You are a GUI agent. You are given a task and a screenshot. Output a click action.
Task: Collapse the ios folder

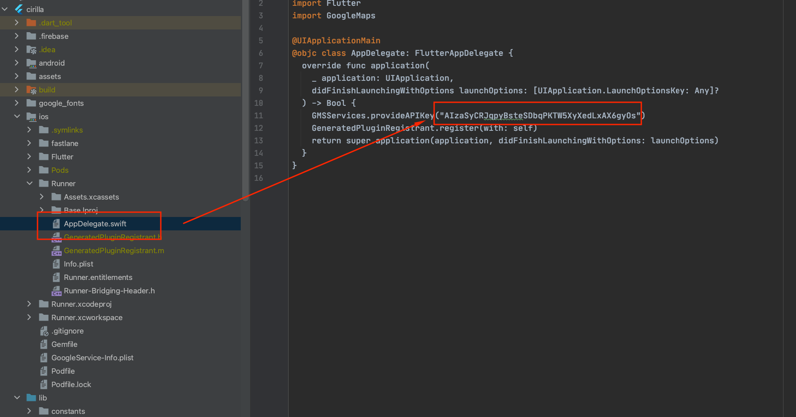point(17,117)
